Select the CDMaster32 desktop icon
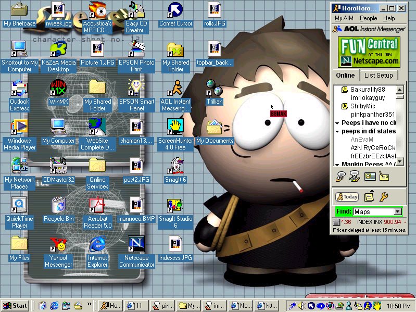Image resolution: width=416 pixels, height=312 pixels. coord(58,171)
